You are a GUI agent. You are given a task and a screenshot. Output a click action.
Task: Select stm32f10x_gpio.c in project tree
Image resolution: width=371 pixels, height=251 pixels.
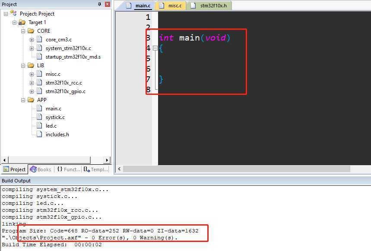point(66,91)
